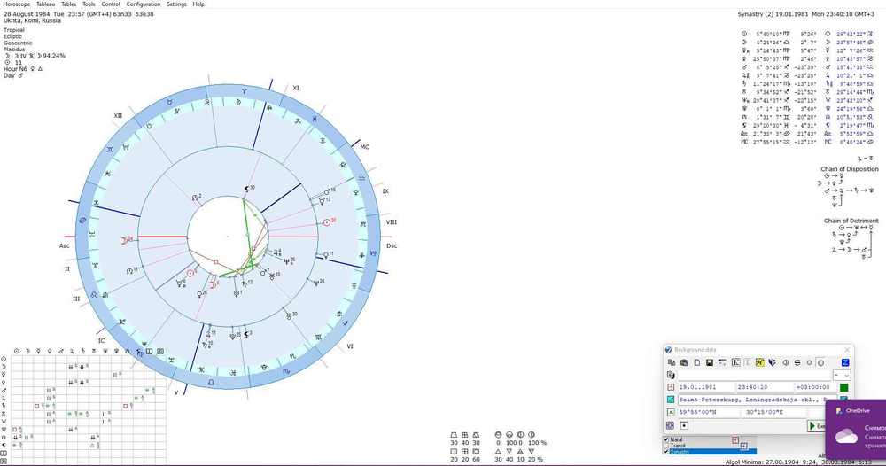This screenshot has width=886, height=466.
Task: Click the new blank document icon
Action: pos(697,362)
